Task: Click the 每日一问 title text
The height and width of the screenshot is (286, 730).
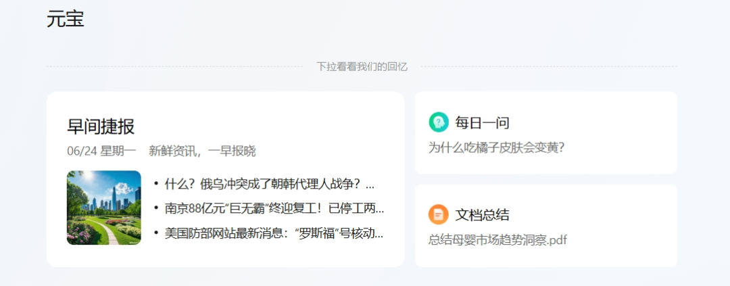Action: [x=482, y=123]
